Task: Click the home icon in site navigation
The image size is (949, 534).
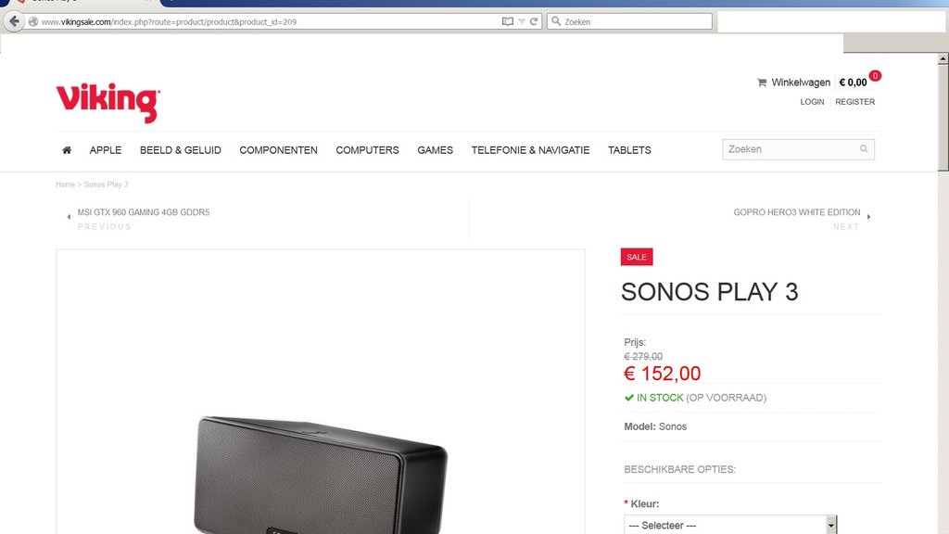Action: (67, 149)
